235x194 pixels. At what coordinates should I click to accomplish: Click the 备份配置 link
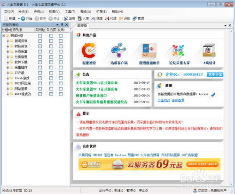178,100
